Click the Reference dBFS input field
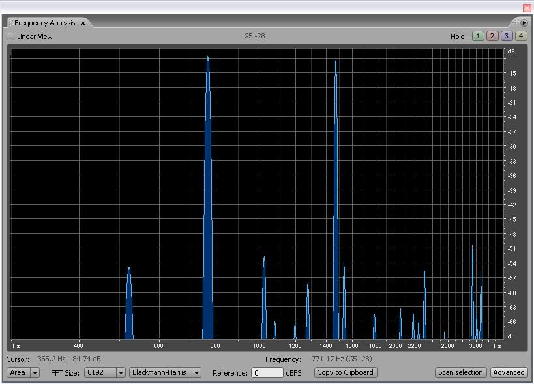The height and width of the screenshot is (384, 534). [267, 373]
